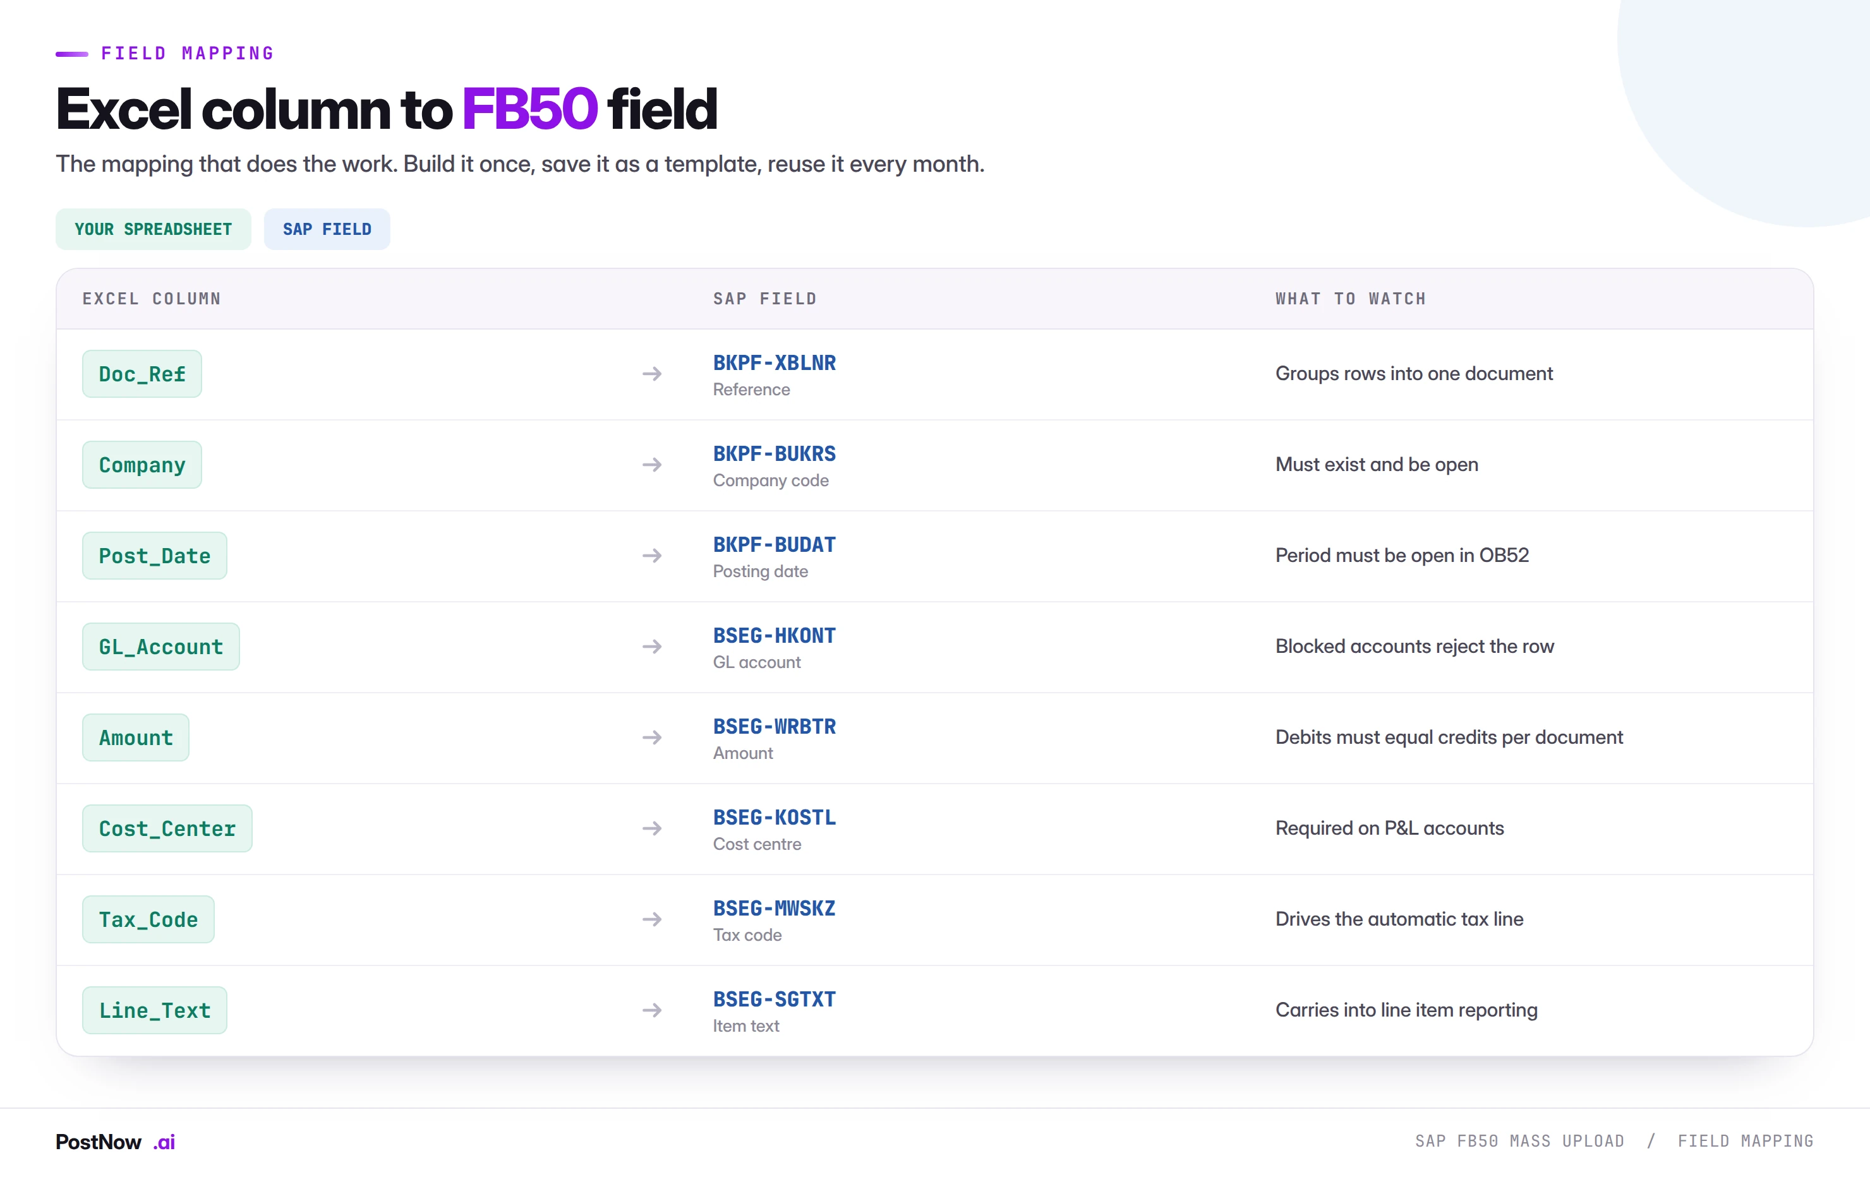Click the SAP FIELD table header
This screenshot has width=1870, height=1182.
(x=765, y=299)
